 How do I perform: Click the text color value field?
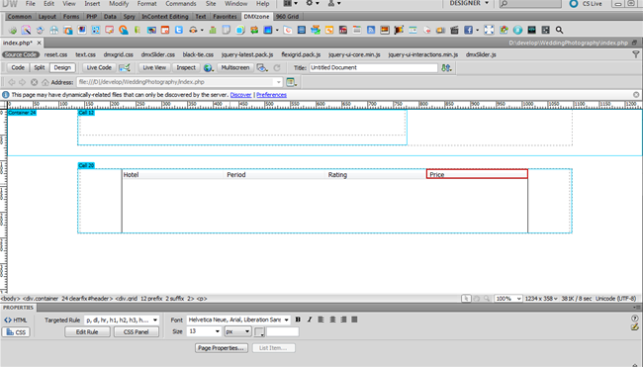pos(283,331)
